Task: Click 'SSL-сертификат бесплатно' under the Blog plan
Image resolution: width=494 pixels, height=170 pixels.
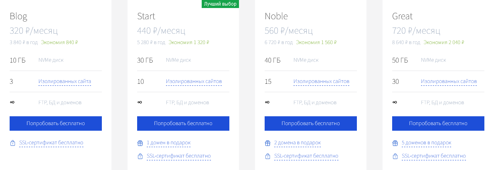Action: click(51, 143)
